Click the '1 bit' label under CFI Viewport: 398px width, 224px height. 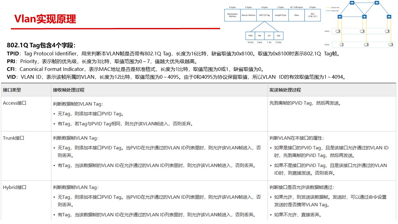click(269, 42)
